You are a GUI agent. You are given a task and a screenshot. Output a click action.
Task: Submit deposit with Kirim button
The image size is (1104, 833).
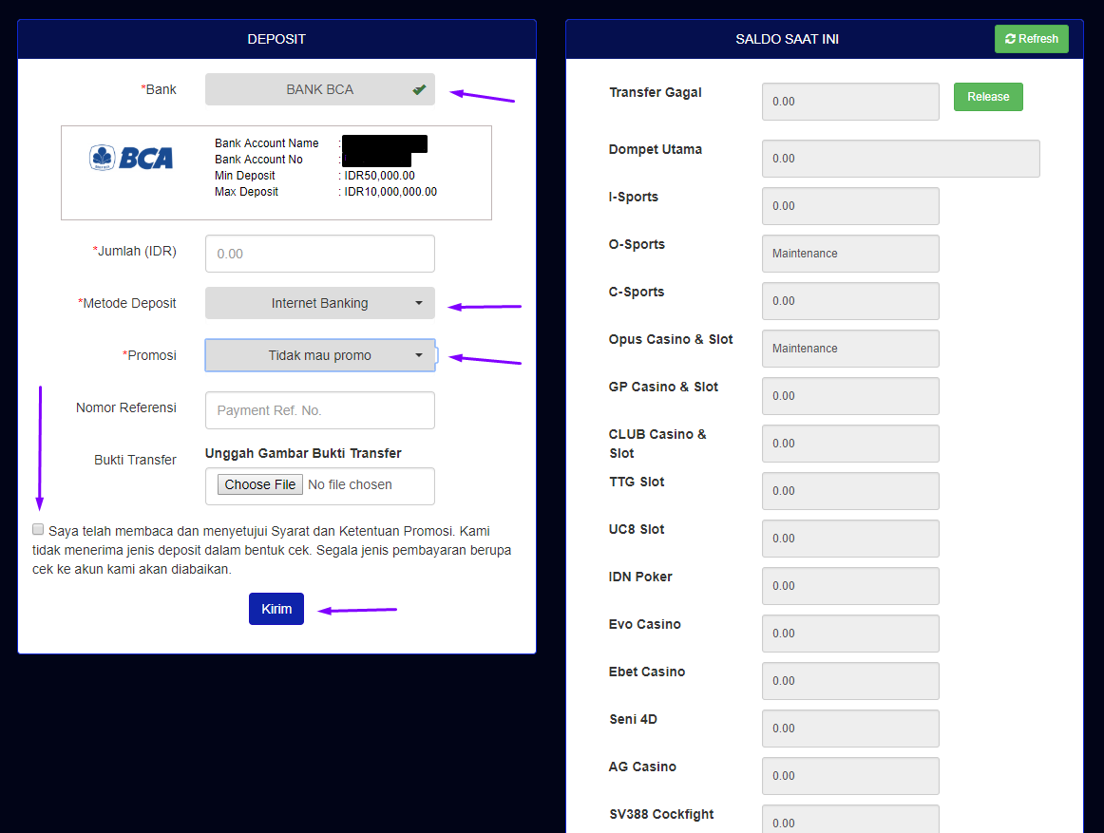point(276,609)
